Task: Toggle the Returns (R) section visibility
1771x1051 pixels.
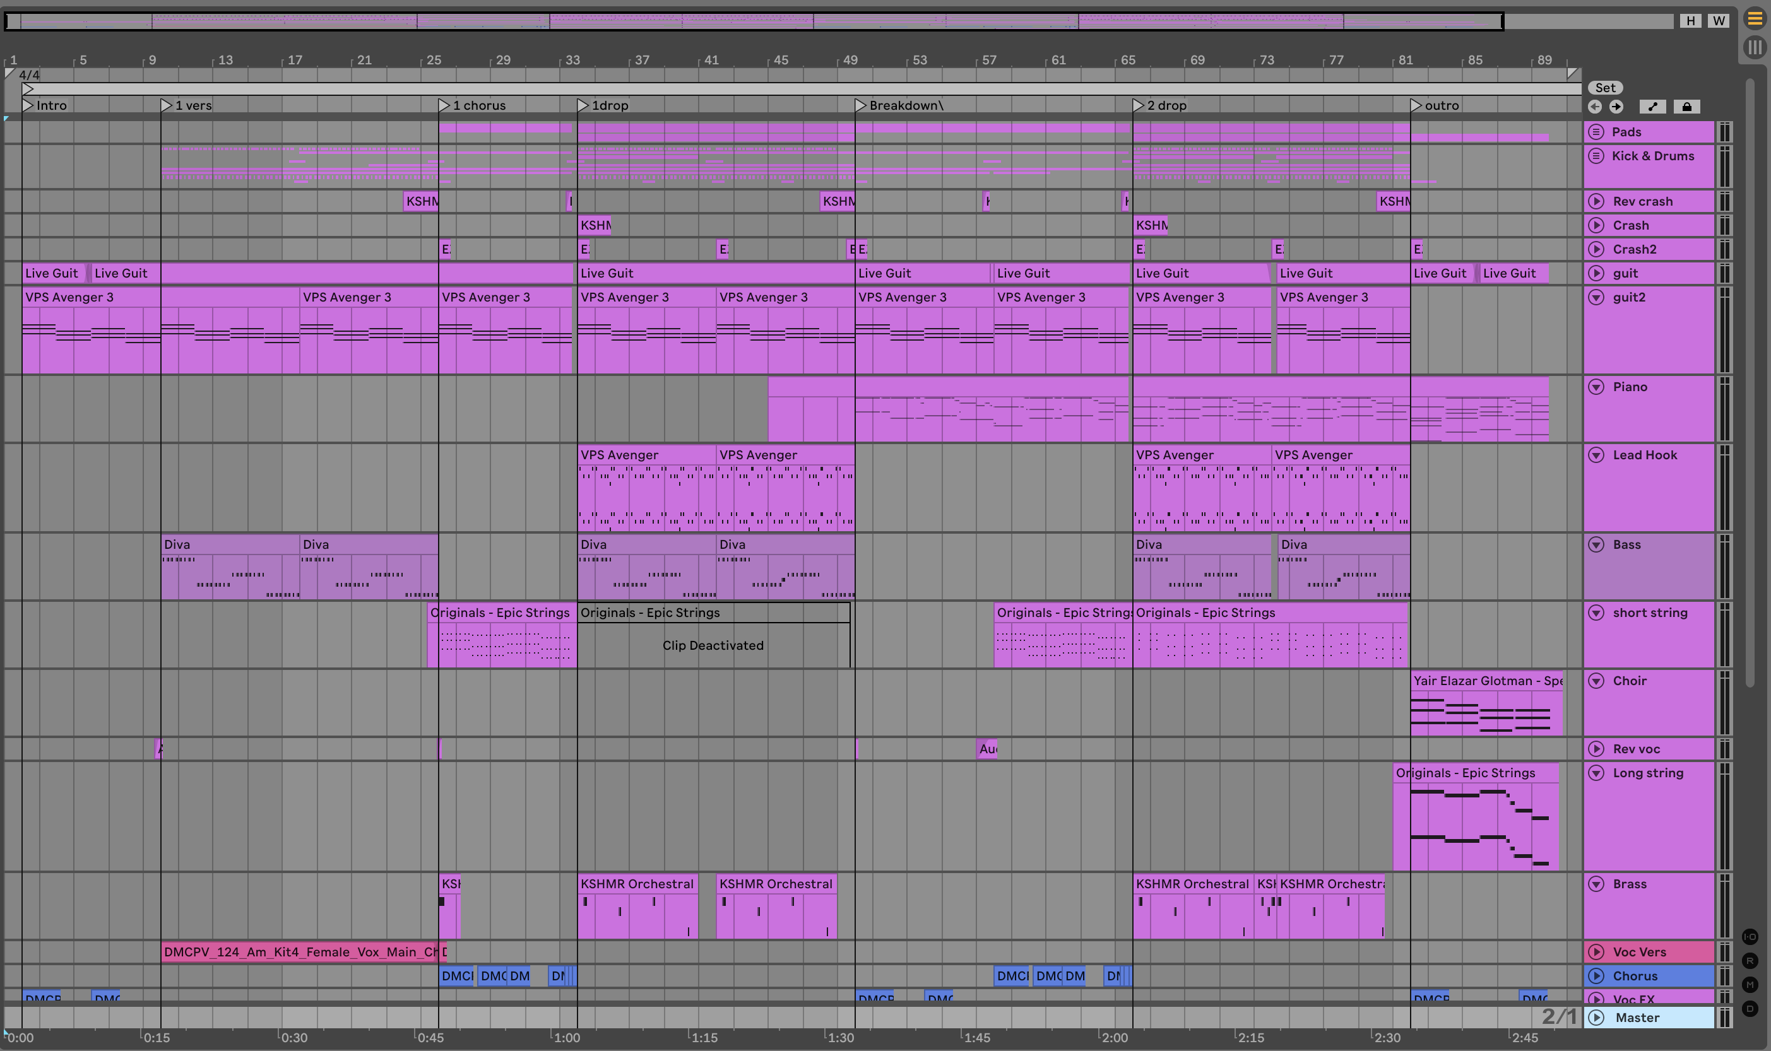Action: point(1750,960)
